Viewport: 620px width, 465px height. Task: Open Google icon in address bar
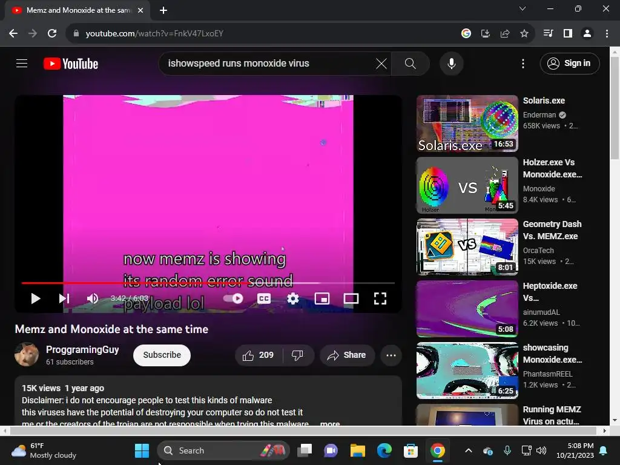click(466, 33)
